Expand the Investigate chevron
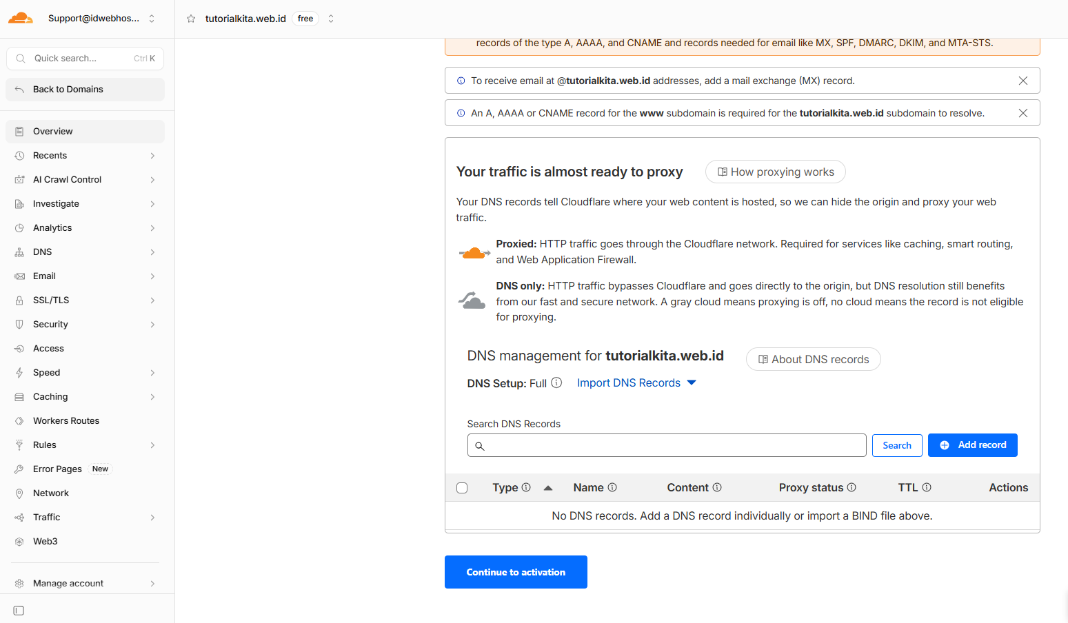 coord(152,204)
